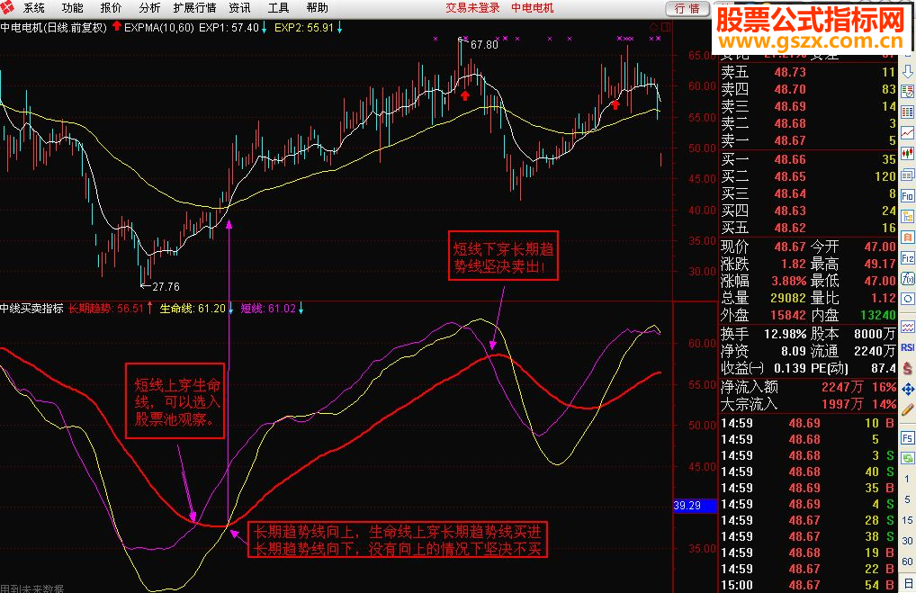The width and height of the screenshot is (916, 593).
Task: Click the red diamond icon above the chart
Action: coord(653,27)
